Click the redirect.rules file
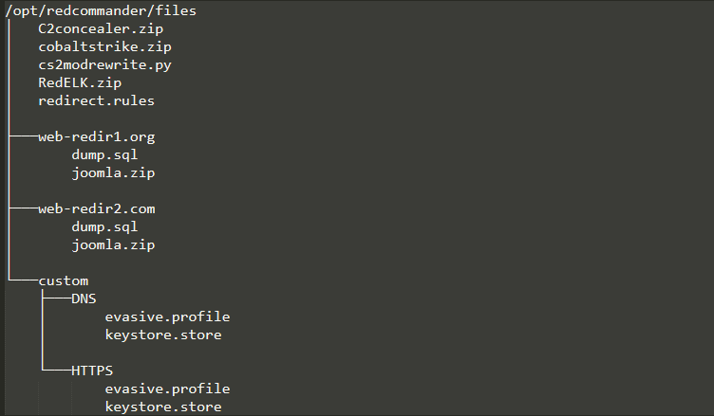This screenshot has height=416, width=714. pyautogui.click(x=97, y=100)
